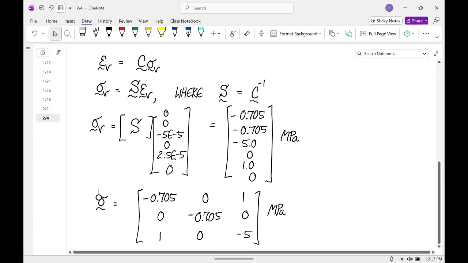This screenshot has width=468, height=263.
Task: Activate the lasso select tool
Action: point(67,34)
